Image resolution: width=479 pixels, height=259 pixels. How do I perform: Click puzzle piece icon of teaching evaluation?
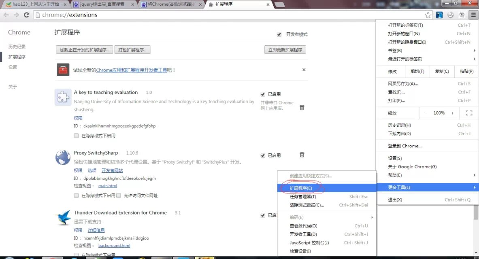click(63, 97)
